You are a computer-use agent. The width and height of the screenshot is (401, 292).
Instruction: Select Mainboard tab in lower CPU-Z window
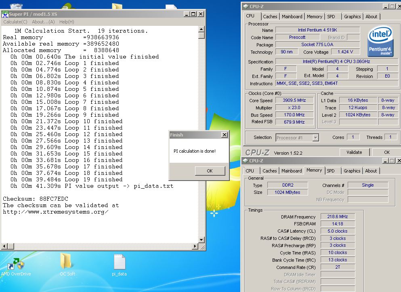pos(292,171)
